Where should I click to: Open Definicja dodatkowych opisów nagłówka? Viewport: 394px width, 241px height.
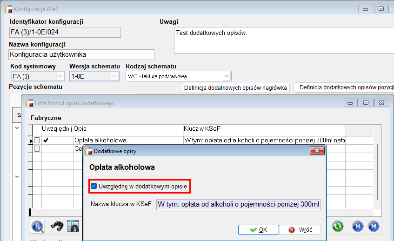pos(236,87)
